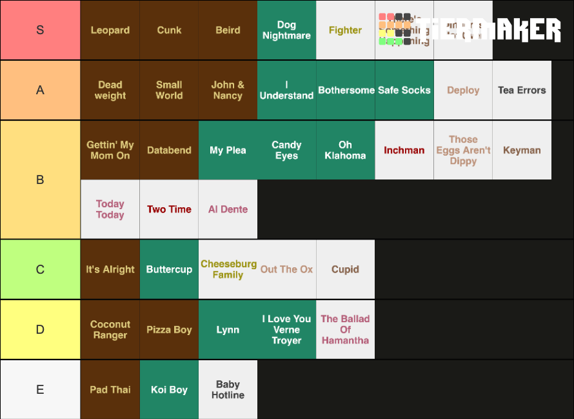Click the Those Eggs Aren't Dippy tile
The height and width of the screenshot is (419, 574).
[463, 150]
